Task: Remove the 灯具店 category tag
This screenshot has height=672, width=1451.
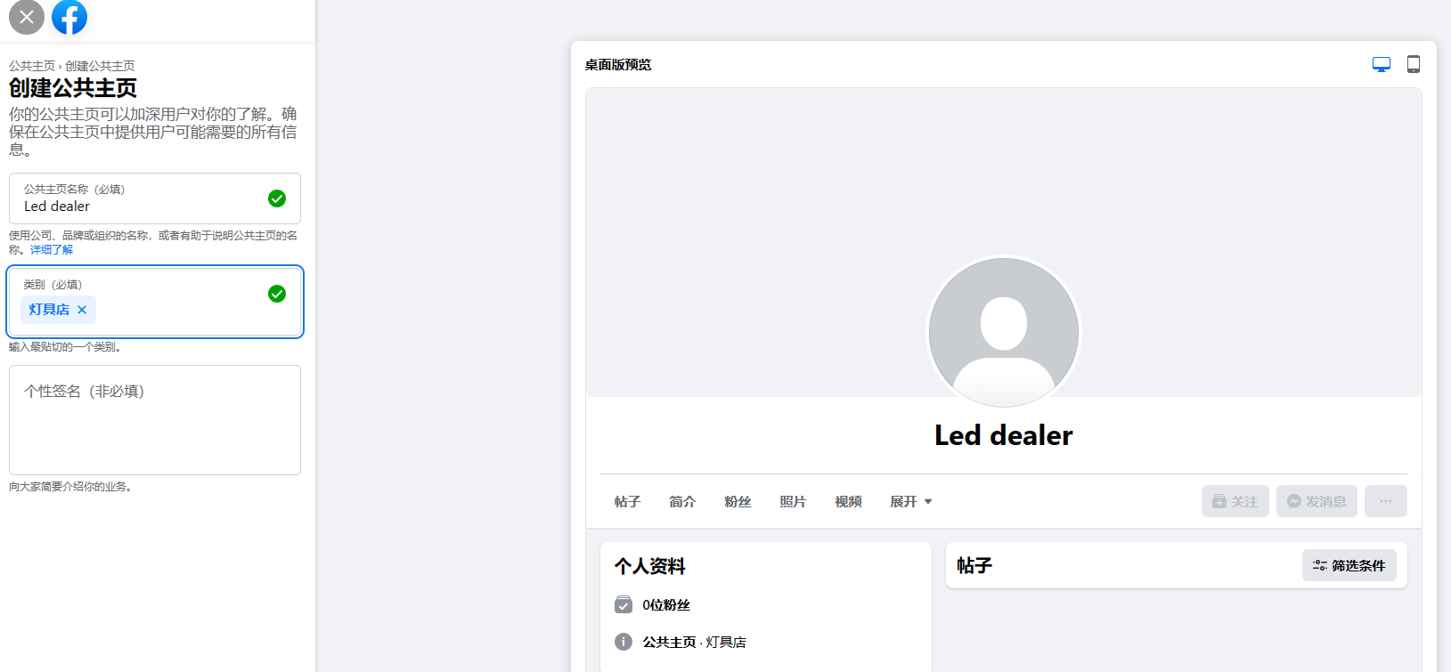Action: 82,310
